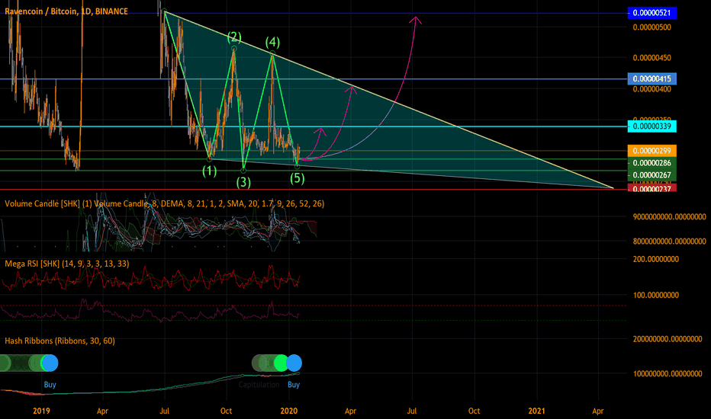
Task: Click wave label (2) on the chart
Action: point(234,37)
